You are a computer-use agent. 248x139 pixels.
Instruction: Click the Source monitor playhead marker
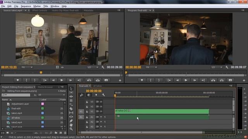[41, 73]
